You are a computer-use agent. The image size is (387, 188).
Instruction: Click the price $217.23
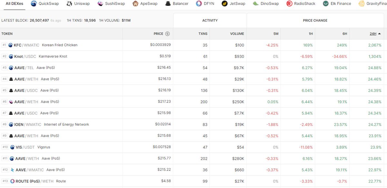[x=164, y=101]
